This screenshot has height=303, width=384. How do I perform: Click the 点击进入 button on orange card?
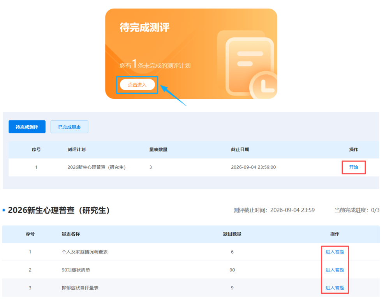pyautogui.click(x=137, y=85)
